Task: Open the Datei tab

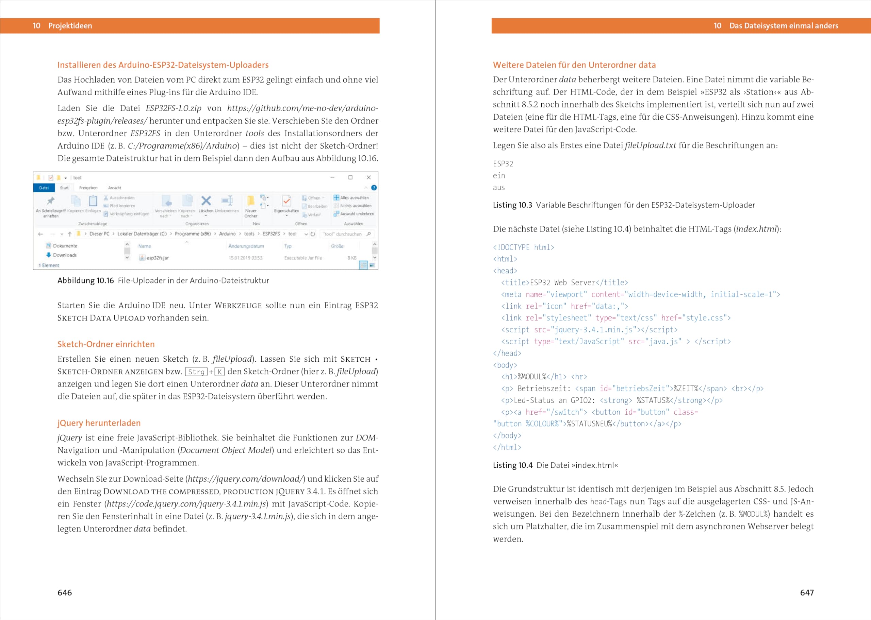Action: click(x=44, y=187)
